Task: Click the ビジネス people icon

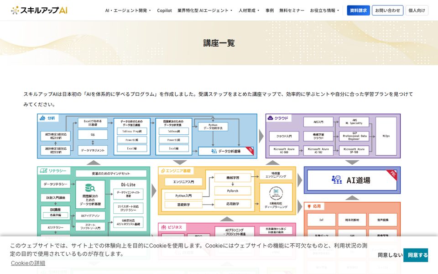Action: pyautogui.click(x=163, y=227)
